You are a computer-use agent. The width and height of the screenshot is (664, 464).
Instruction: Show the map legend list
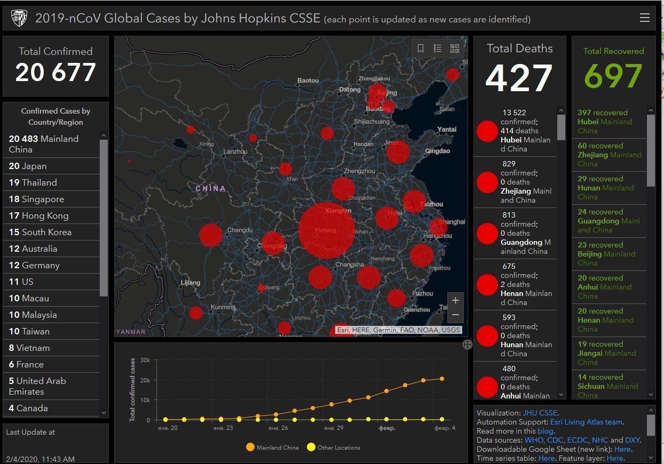point(438,49)
